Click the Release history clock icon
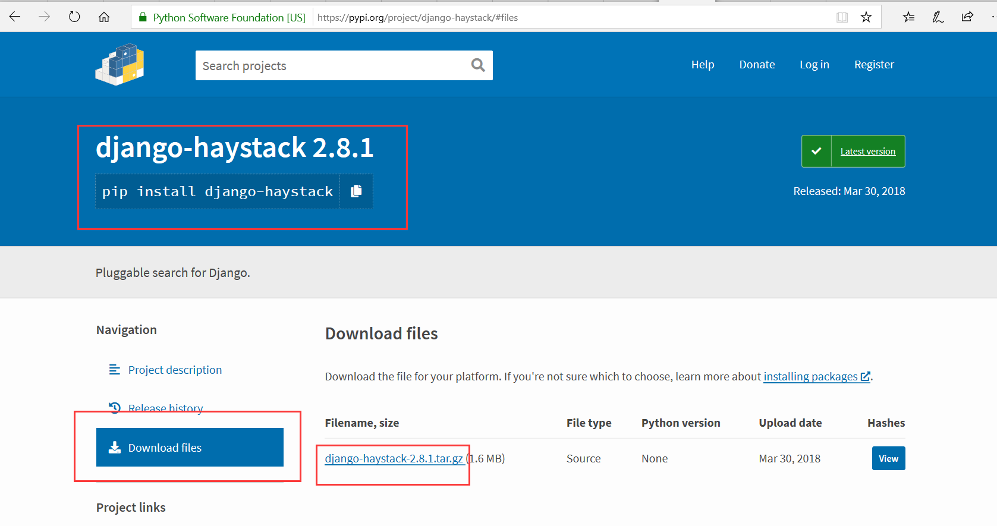The image size is (997, 526). tap(115, 408)
